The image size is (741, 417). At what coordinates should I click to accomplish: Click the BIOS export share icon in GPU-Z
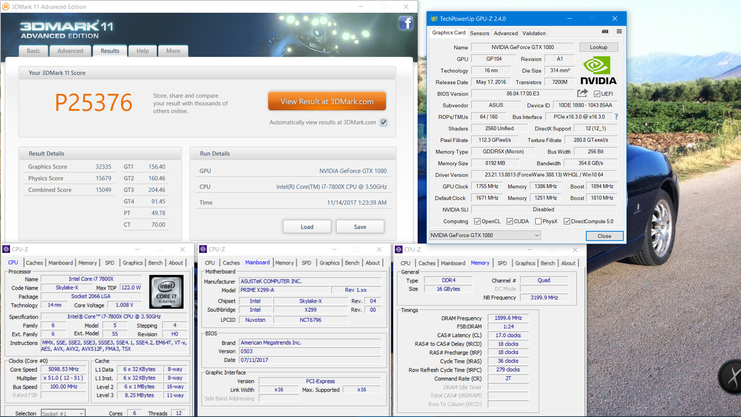[x=582, y=93]
